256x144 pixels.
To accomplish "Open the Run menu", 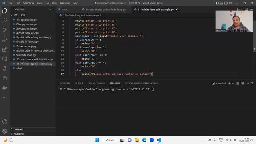I will point(54,3).
